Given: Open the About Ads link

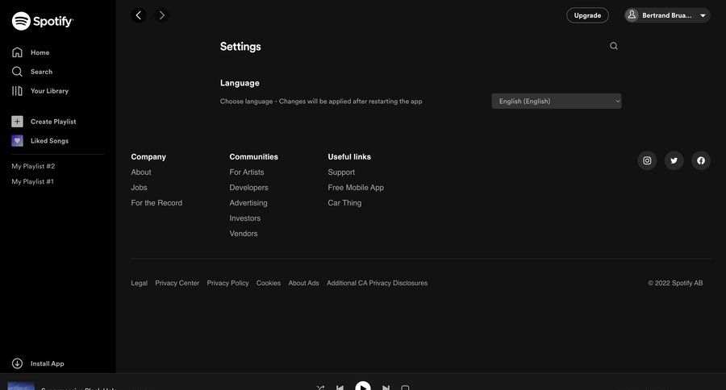Looking at the screenshot, I should coord(304,283).
